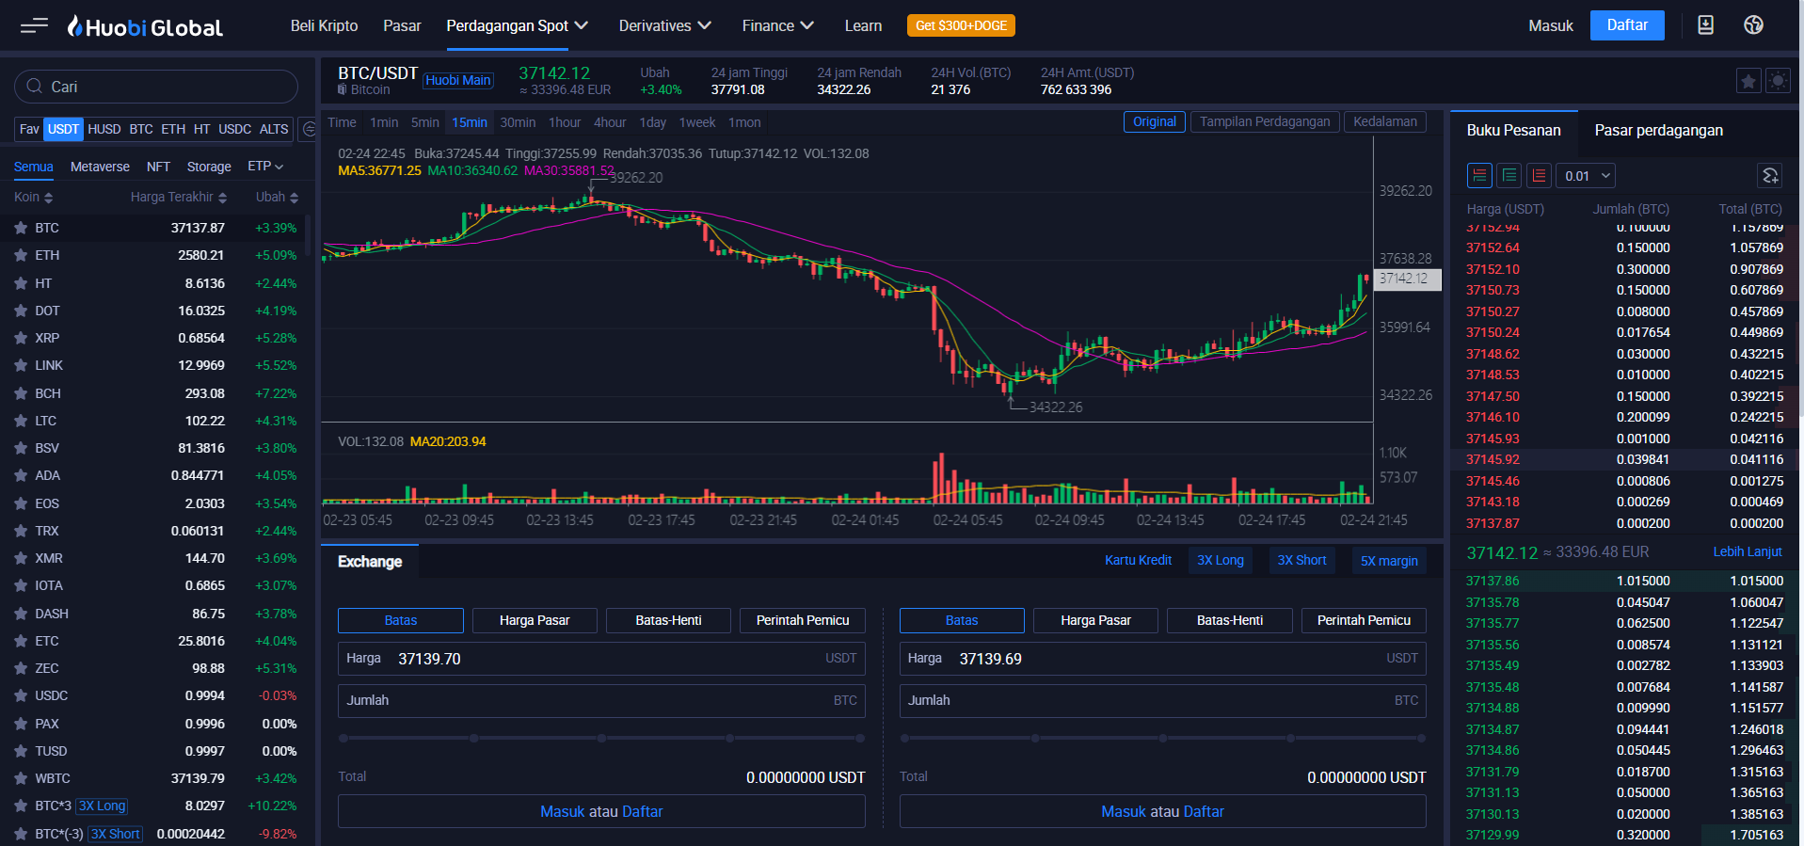Sort coin list by Koin column
Viewport: 1804px width, 846px height.
(x=33, y=197)
